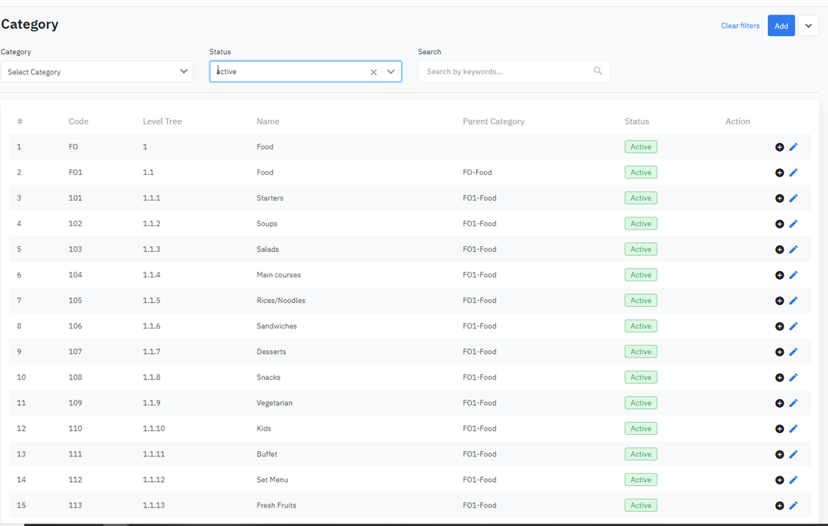Open the Select Category dropdown
The width and height of the screenshot is (828, 526).
pyautogui.click(x=97, y=72)
